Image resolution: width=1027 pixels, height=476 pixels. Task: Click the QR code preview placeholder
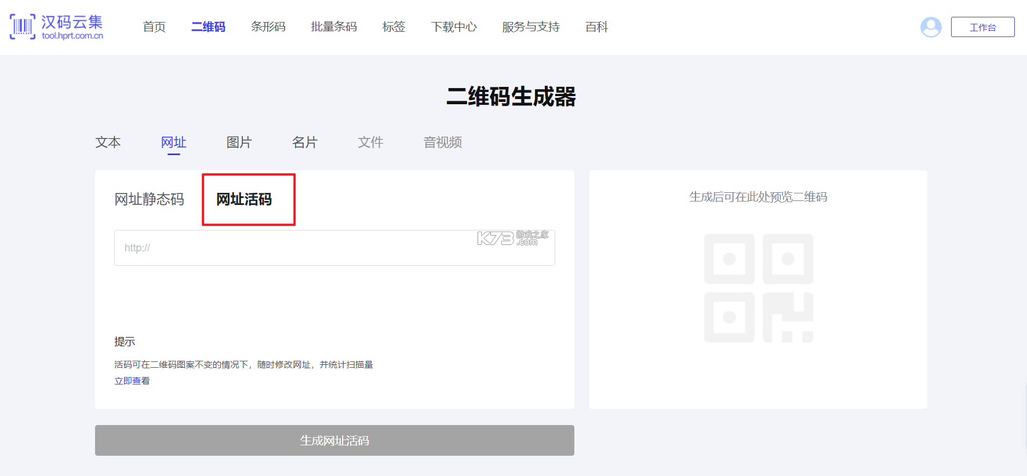click(x=758, y=288)
